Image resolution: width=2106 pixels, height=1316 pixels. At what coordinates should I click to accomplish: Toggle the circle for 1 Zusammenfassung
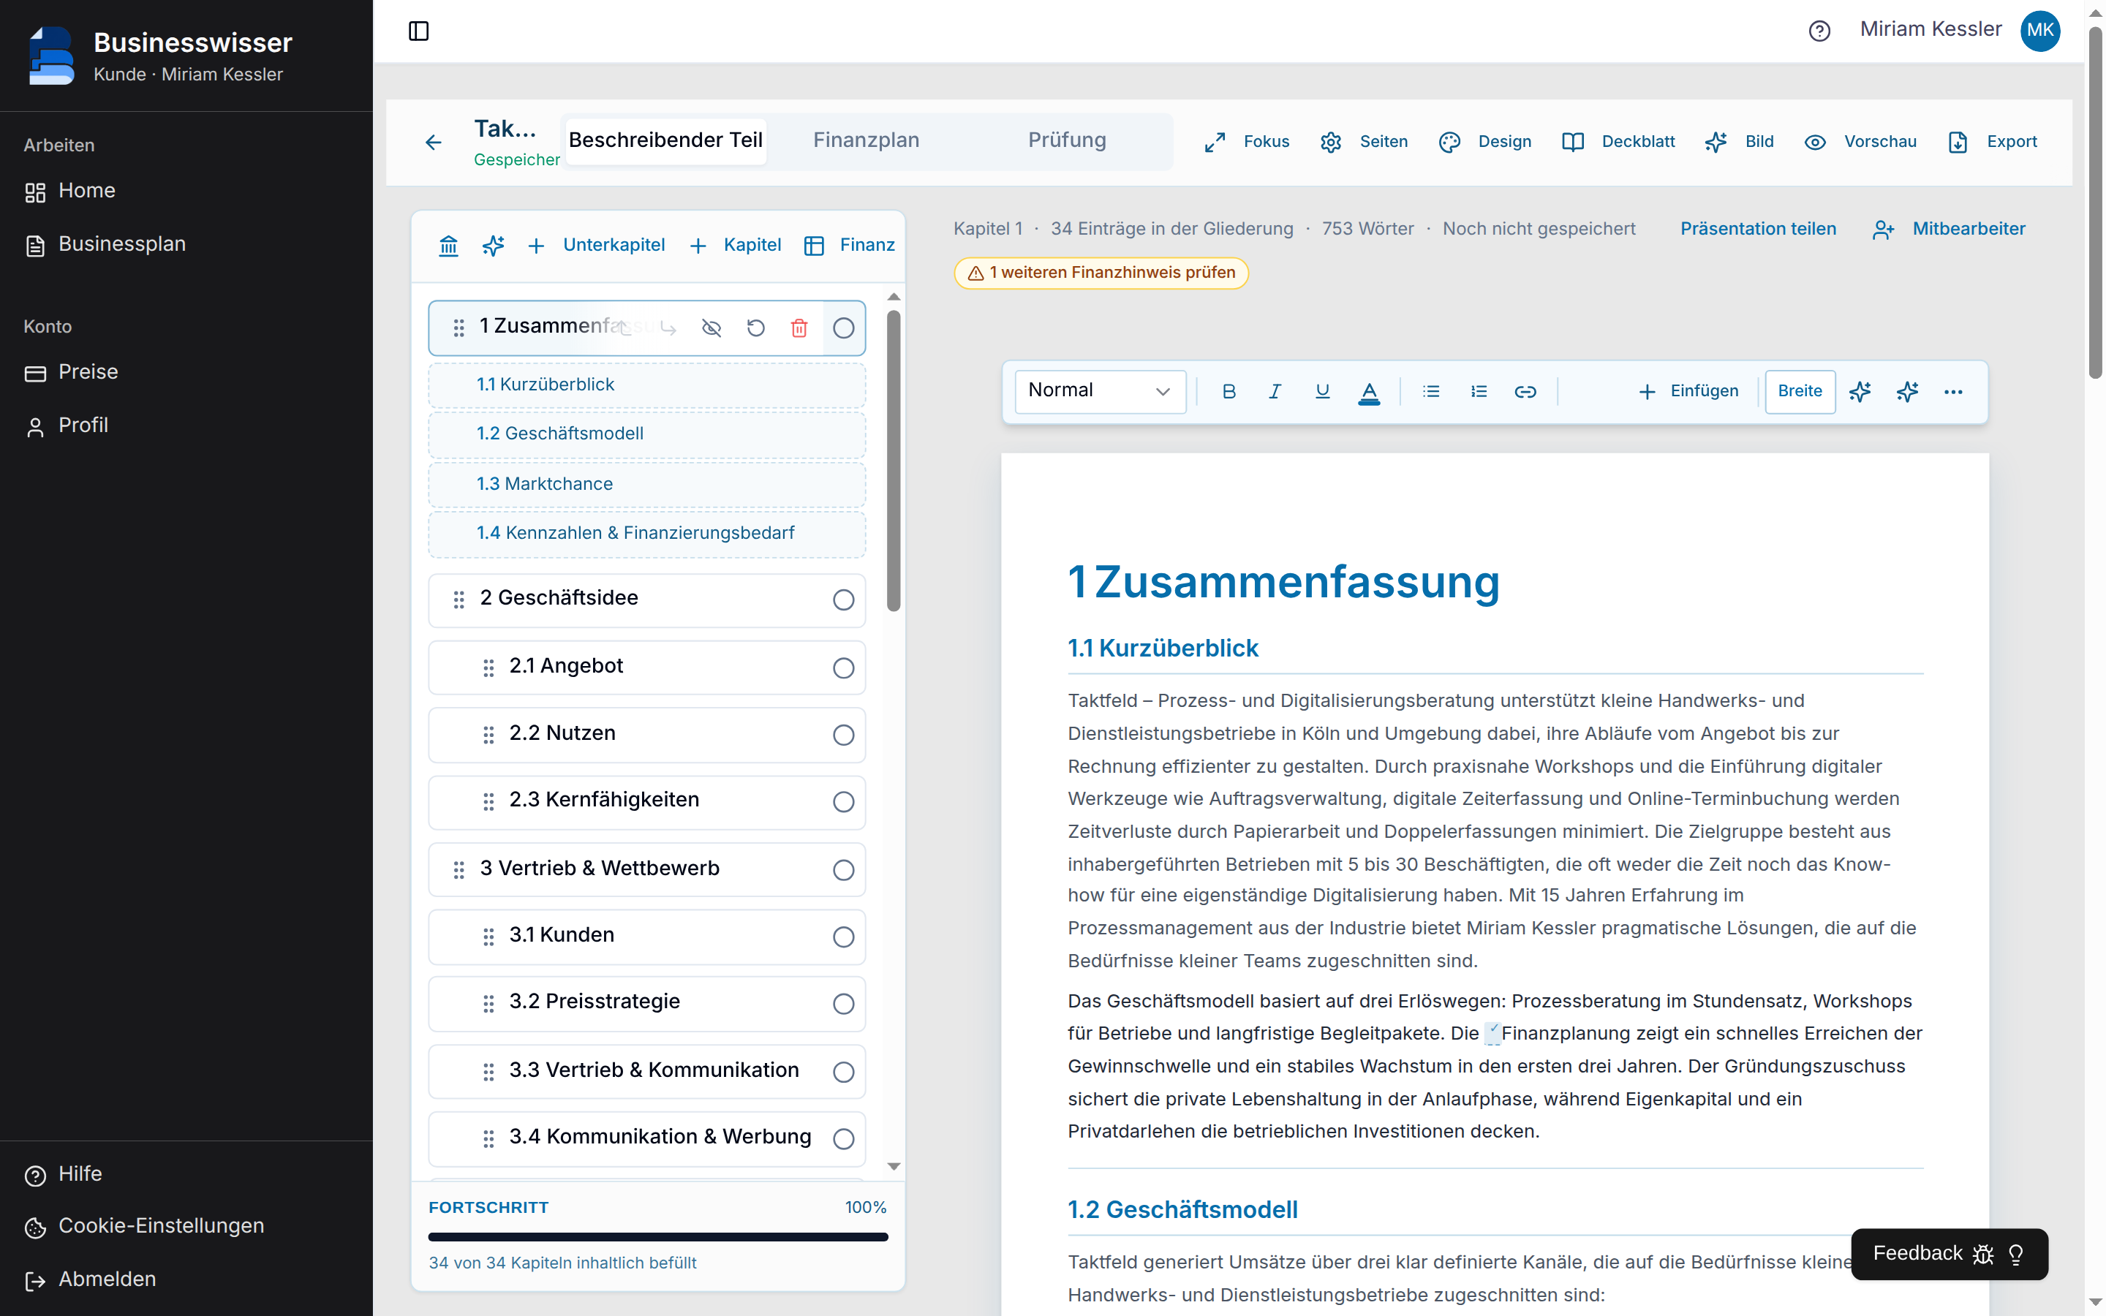coord(843,328)
